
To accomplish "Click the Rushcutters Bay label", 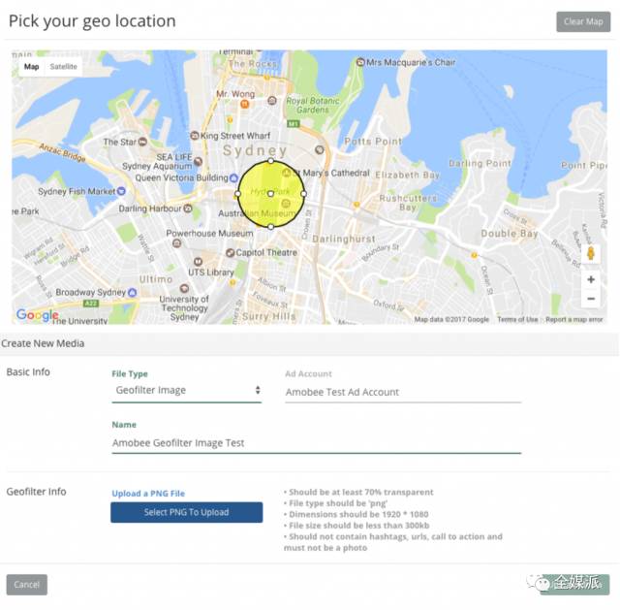I will 408,203.
